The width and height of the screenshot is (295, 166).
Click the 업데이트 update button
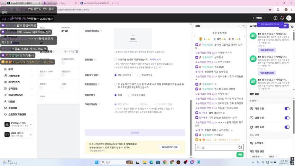click(x=135, y=133)
